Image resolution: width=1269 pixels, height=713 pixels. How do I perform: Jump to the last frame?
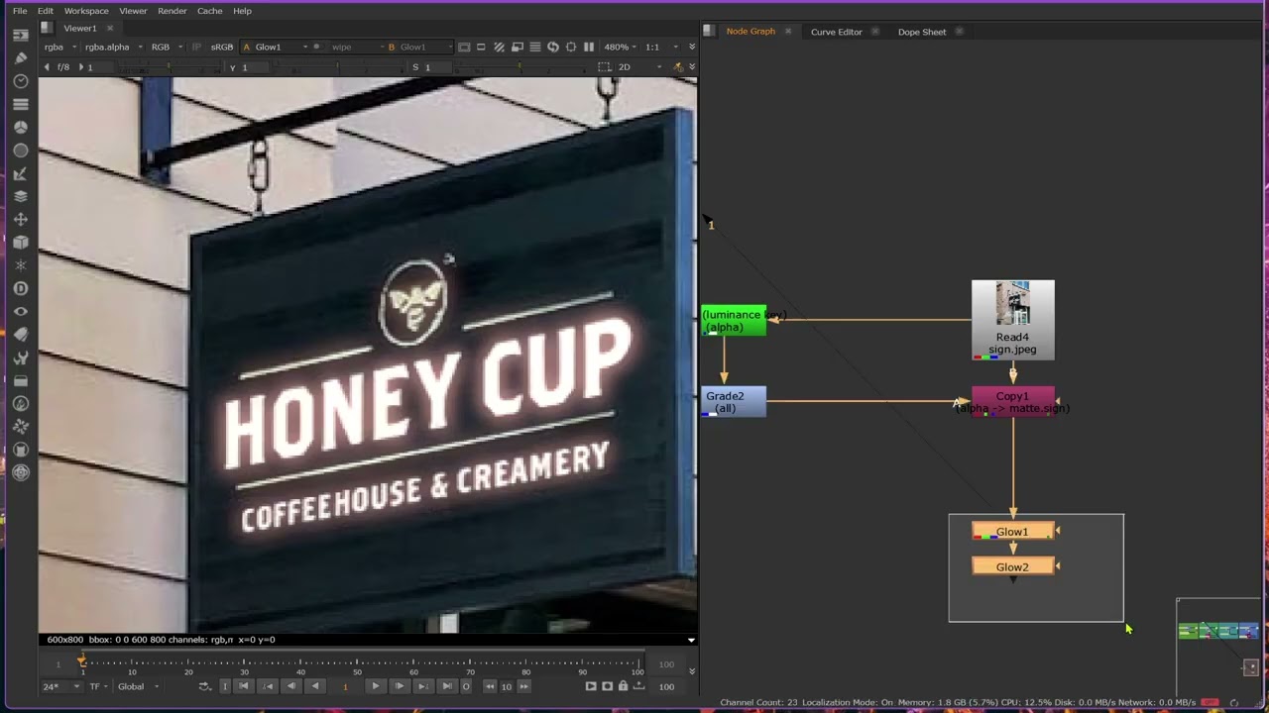click(x=447, y=686)
